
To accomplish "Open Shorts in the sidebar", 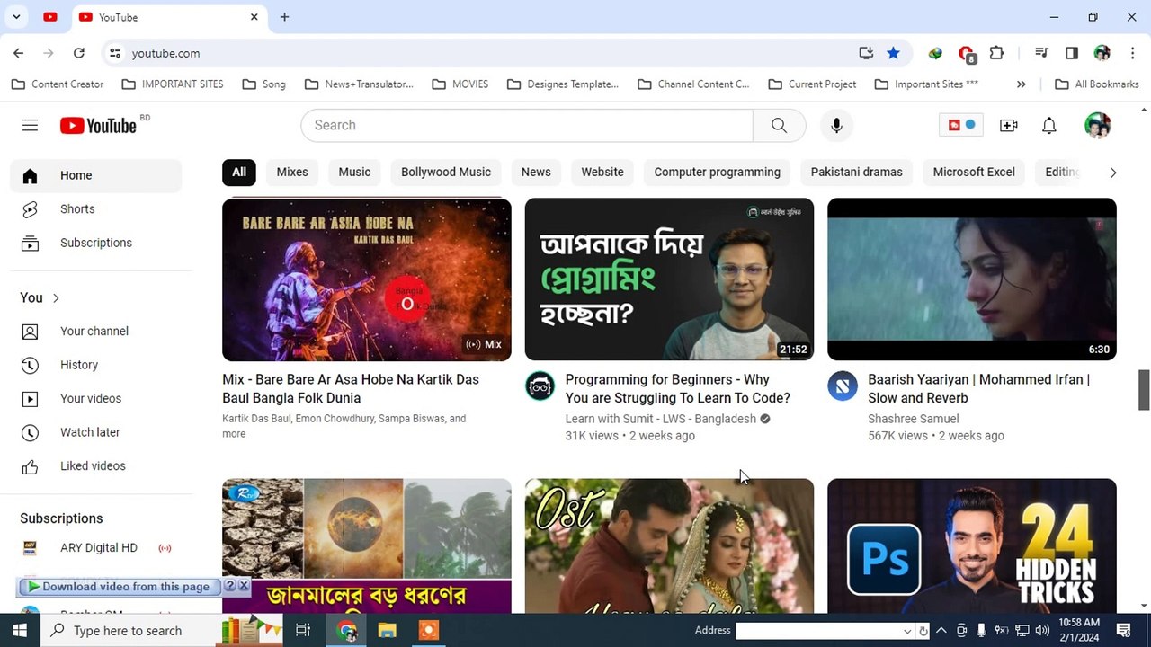I will point(96,208).
